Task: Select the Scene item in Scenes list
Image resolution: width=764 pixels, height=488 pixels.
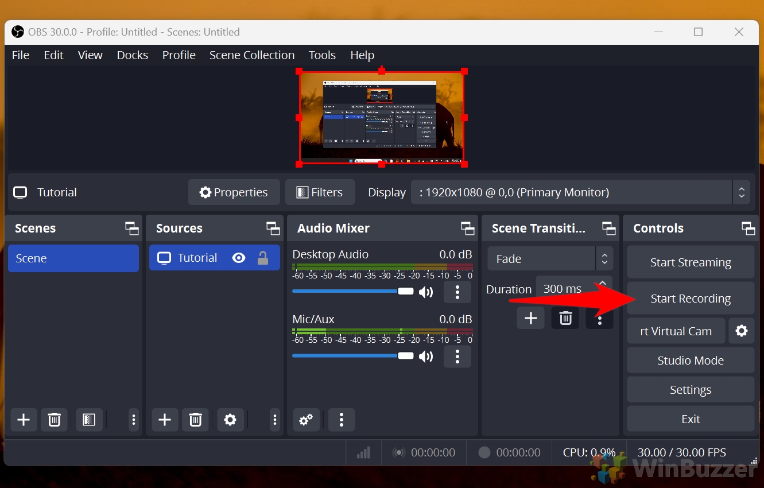Action: pos(73,258)
